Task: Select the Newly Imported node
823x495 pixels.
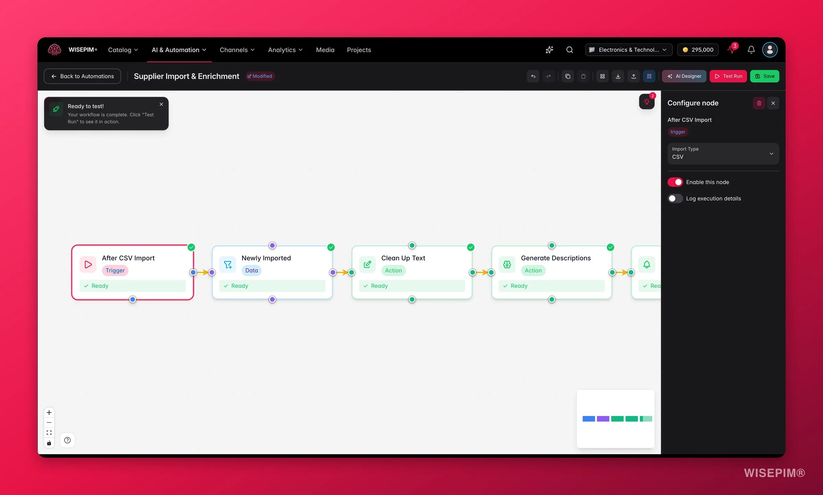Action: point(272,272)
